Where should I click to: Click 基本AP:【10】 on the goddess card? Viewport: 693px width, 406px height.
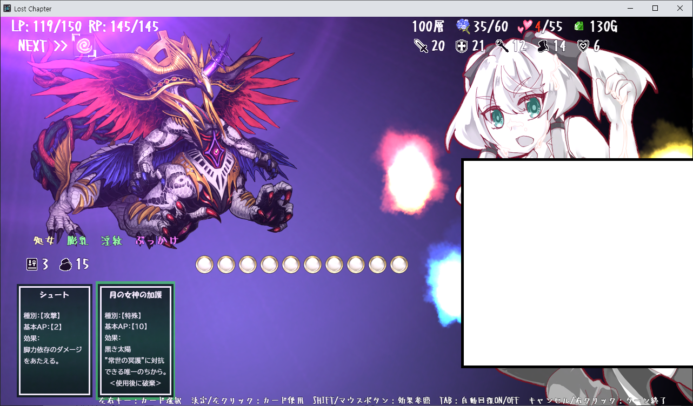coord(126,327)
